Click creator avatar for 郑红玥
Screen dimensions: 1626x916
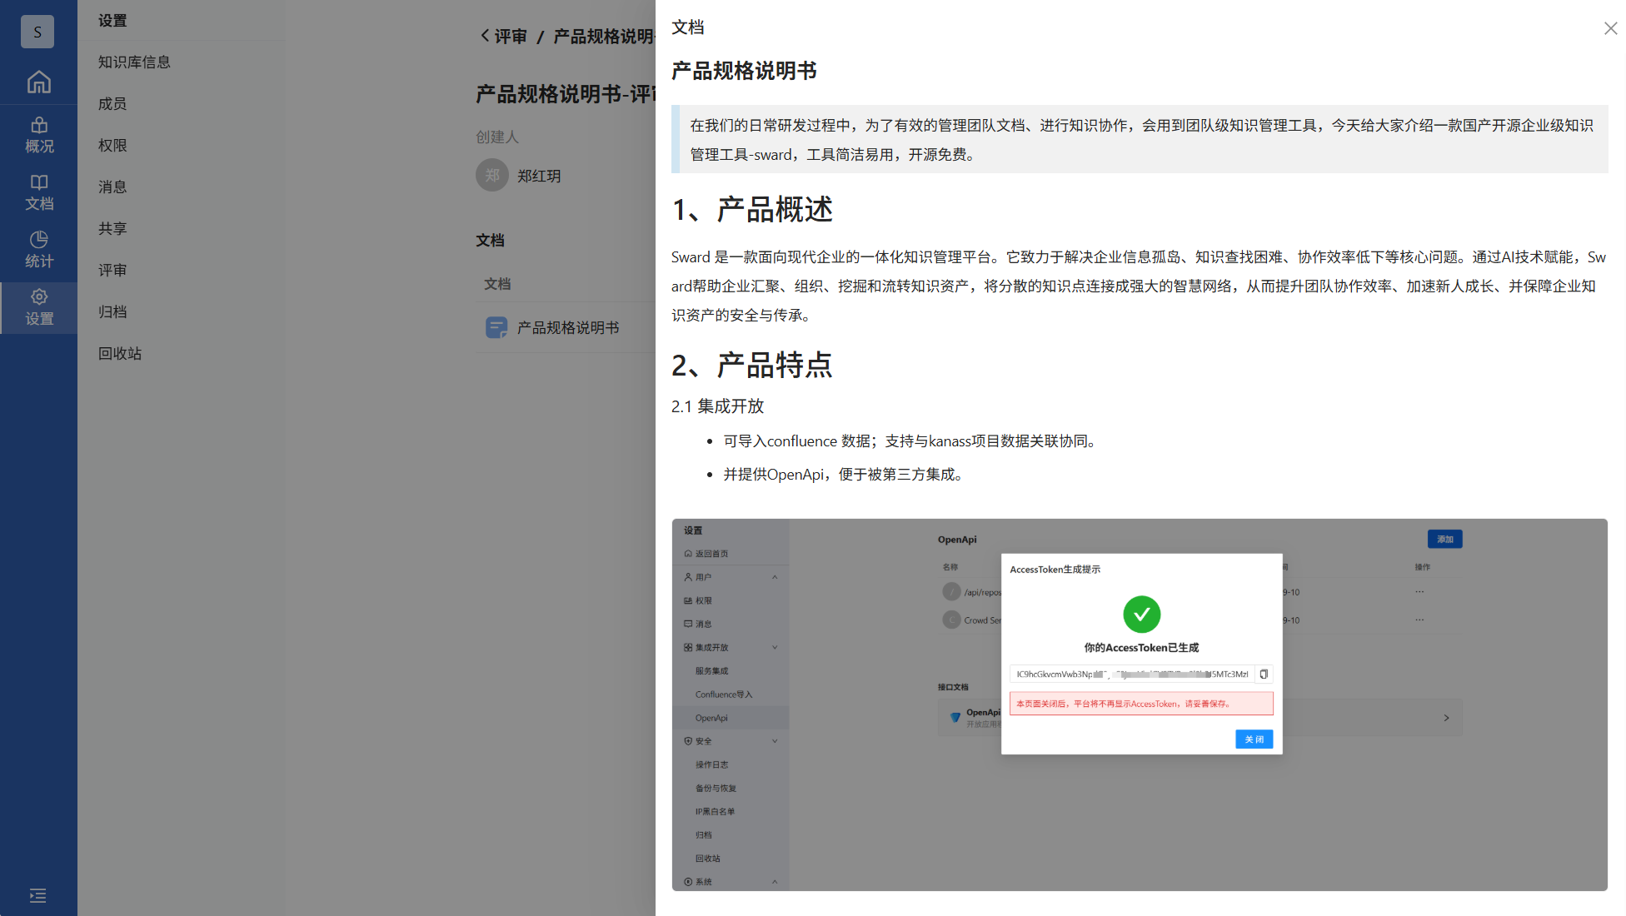point(492,175)
